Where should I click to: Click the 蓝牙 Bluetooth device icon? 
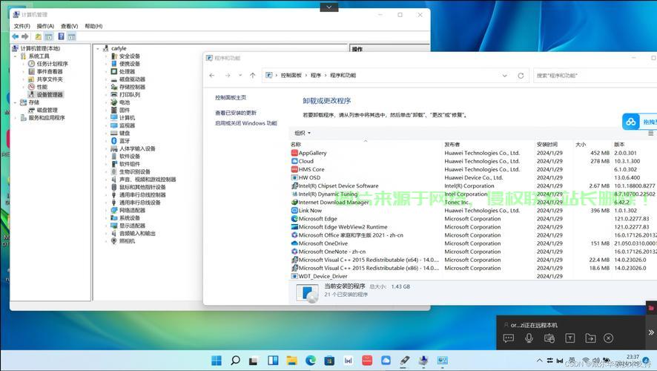tap(114, 141)
